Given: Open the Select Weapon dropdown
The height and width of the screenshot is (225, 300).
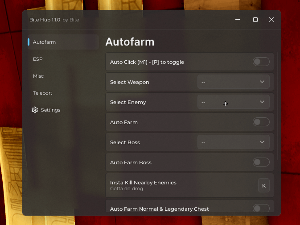Looking at the screenshot, I should pyautogui.click(x=234, y=82).
